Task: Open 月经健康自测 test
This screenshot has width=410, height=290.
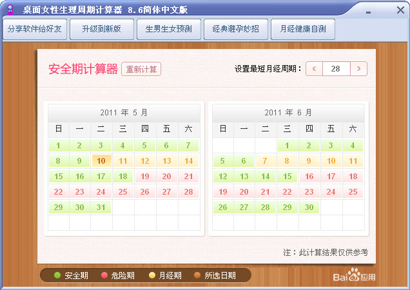Action: pyautogui.click(x=303, y=29)
